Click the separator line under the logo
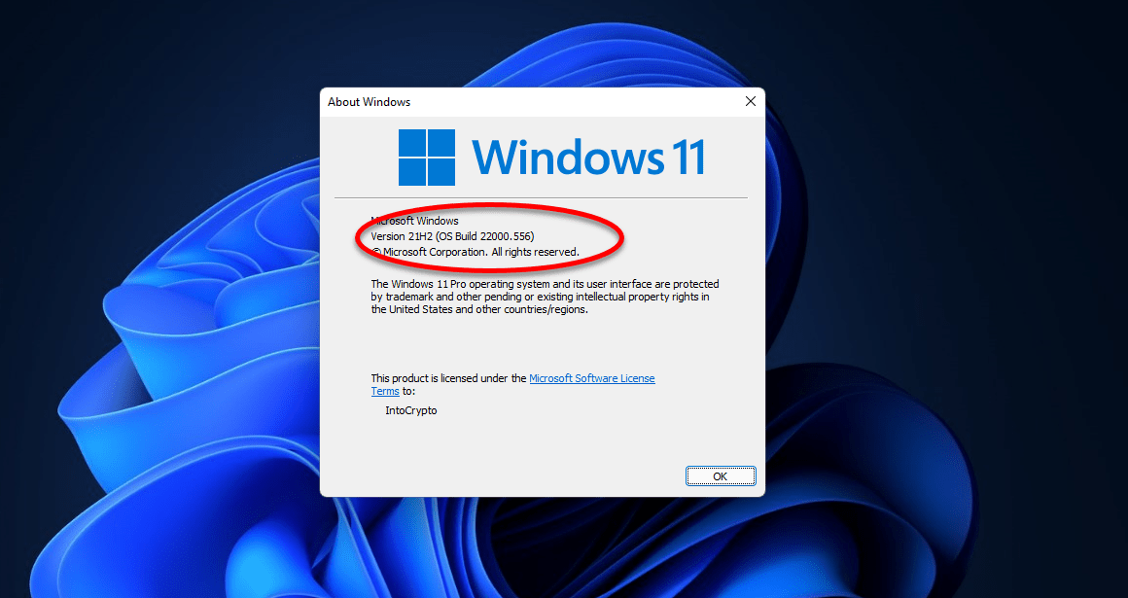Viewport: 1128px width, 598px height. [x=541, y=197]
